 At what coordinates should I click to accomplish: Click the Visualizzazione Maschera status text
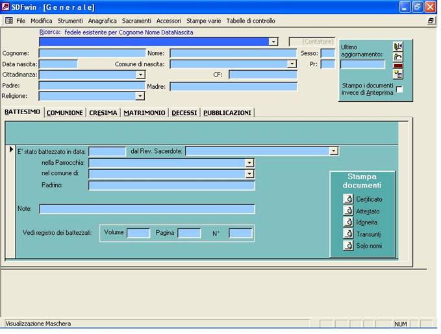click(38, 324)
